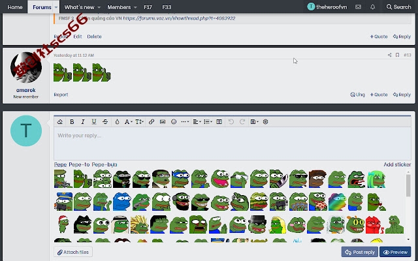Insert the blue Pepe sticker
418x261 pixels.
(x=122, y=202)
